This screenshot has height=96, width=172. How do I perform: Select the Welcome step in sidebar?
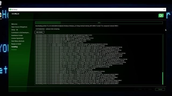14,24
